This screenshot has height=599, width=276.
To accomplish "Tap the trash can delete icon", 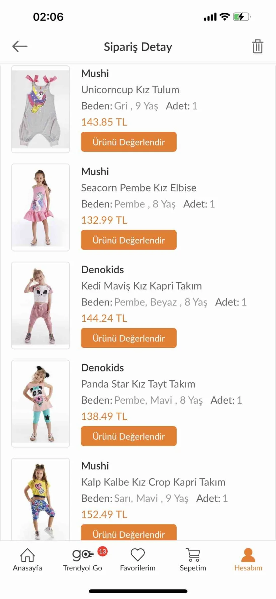I will (257, 46).
